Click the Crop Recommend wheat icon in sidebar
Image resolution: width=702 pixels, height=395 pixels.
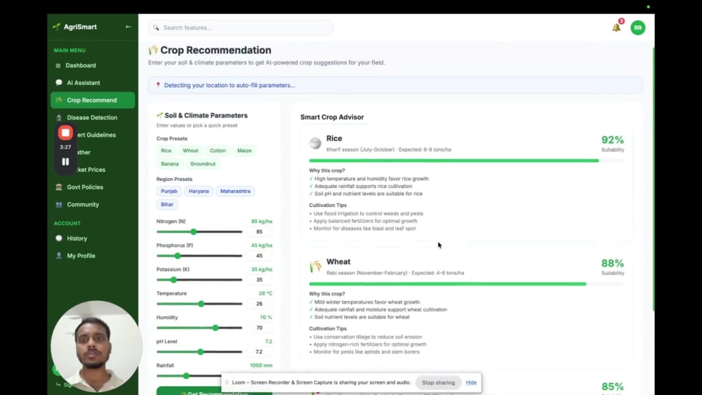[x=59, y=100]
